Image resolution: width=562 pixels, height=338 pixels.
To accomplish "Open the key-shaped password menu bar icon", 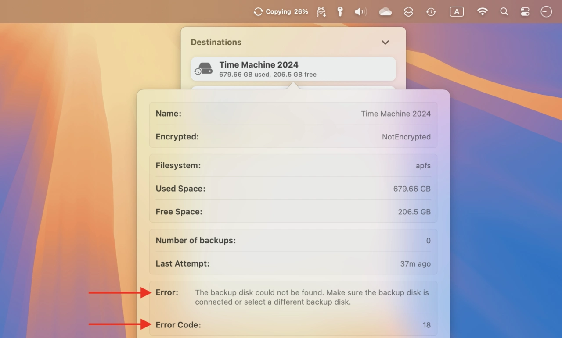I will (x=340, y=12).
